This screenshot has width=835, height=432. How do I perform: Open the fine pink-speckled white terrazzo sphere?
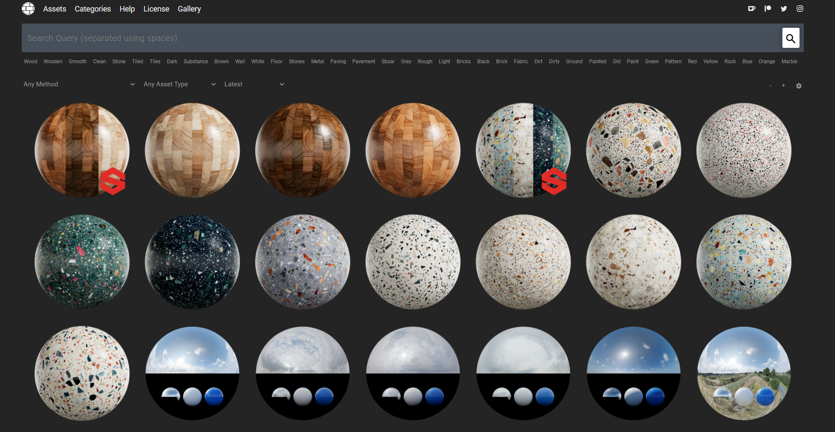click(x=744, y=150)
